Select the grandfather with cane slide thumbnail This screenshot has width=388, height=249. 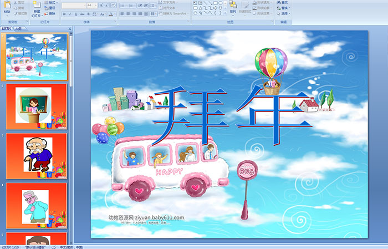[x=37, y=156]
